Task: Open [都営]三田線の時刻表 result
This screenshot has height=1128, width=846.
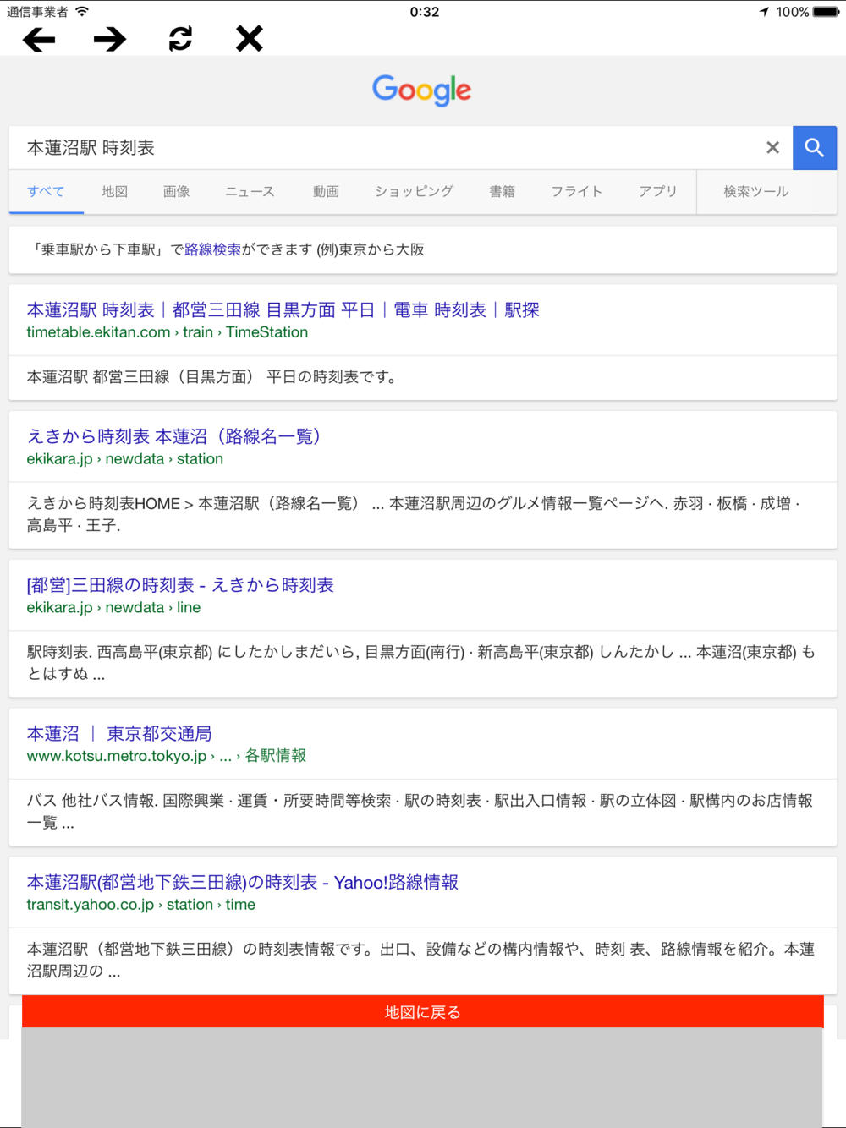Action: 179,585
